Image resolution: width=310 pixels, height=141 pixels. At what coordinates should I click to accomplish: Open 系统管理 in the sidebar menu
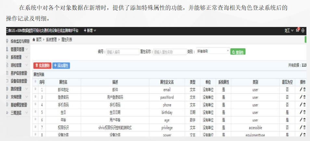coord(18,57)
